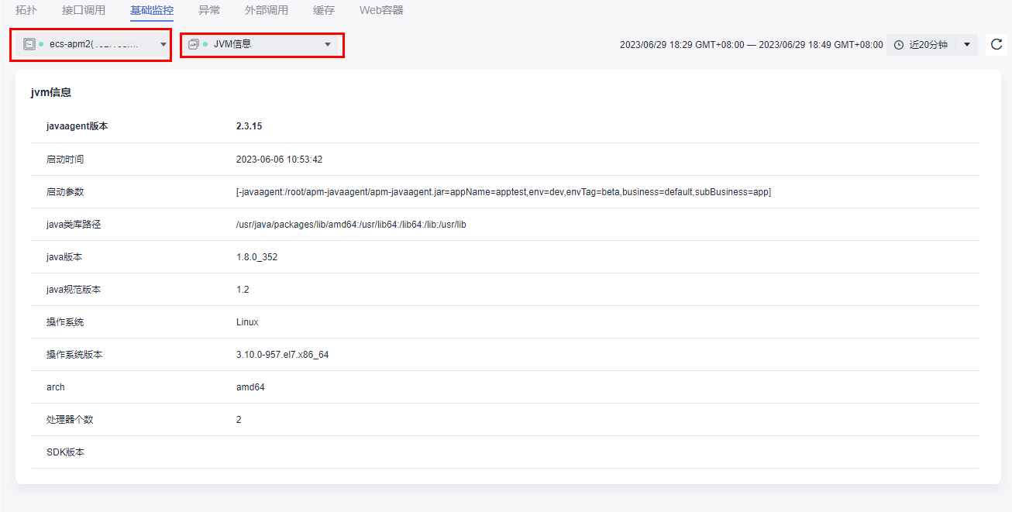Go to the 异常 tab

click(209, 10)
